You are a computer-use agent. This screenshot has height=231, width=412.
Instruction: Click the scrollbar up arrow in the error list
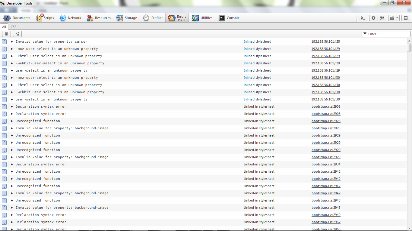click(x=409, y=41)
